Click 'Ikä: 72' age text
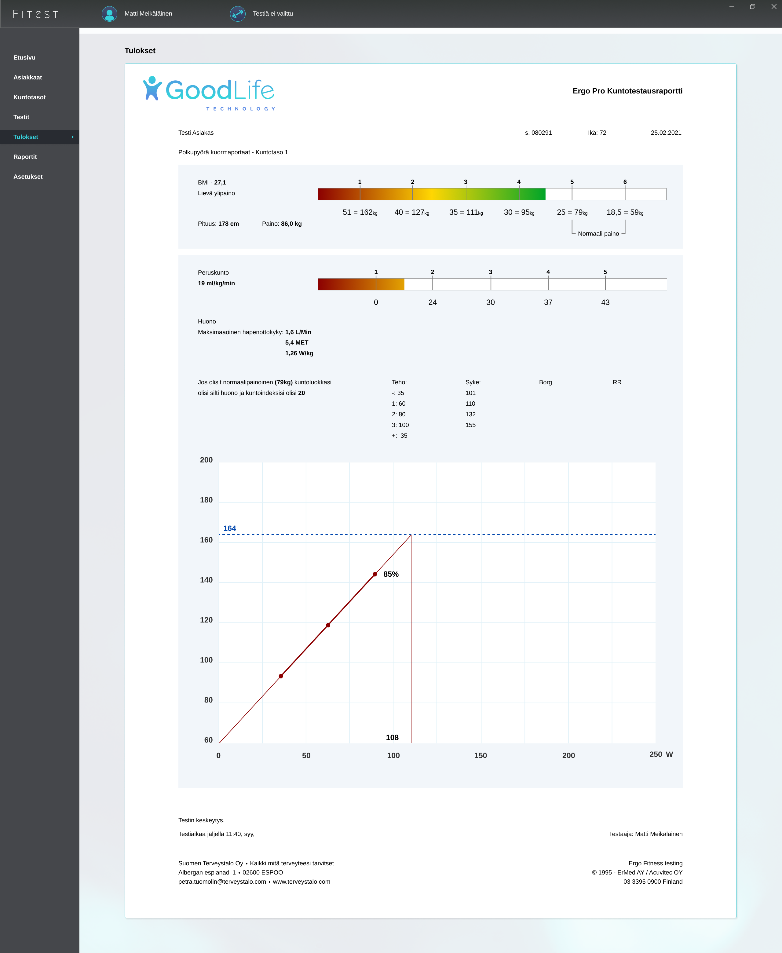Screen dimensions: 782x953 tap(597, 132)
